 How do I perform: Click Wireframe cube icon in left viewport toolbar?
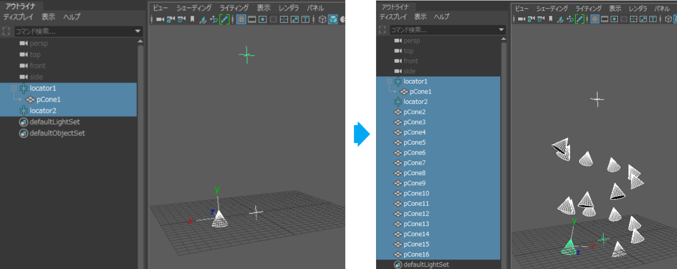[x=322, y=19]
